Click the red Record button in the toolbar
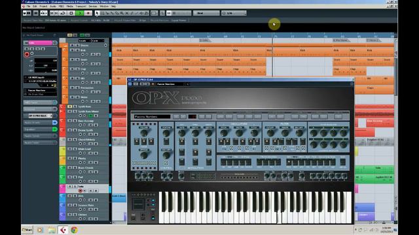The height and width of the screenshot is (235, 419). [88, 13]
